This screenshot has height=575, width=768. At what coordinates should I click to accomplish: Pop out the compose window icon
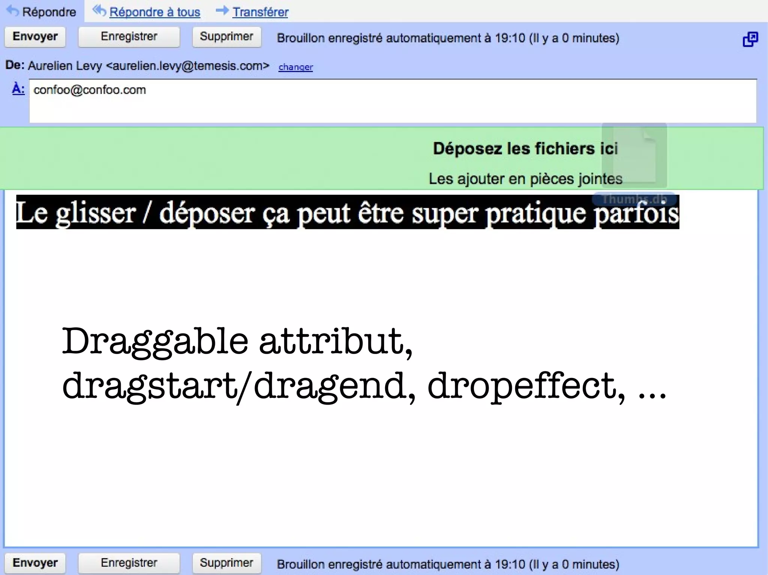(x=750, y=39)
